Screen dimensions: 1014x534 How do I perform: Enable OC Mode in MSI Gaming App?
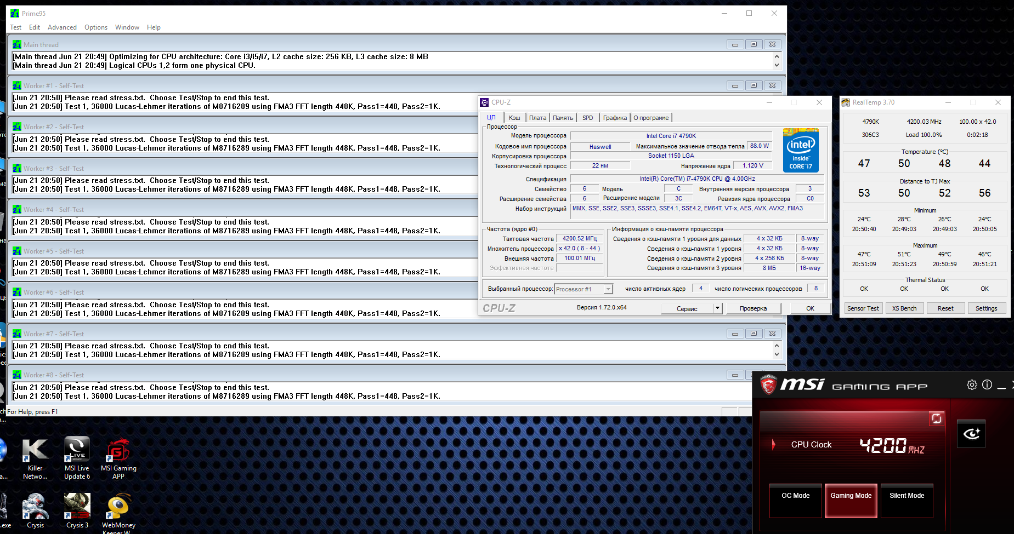coord(795,500)
